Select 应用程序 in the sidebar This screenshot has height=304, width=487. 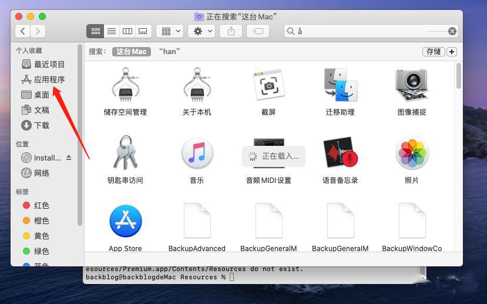(x=49, y=79)
